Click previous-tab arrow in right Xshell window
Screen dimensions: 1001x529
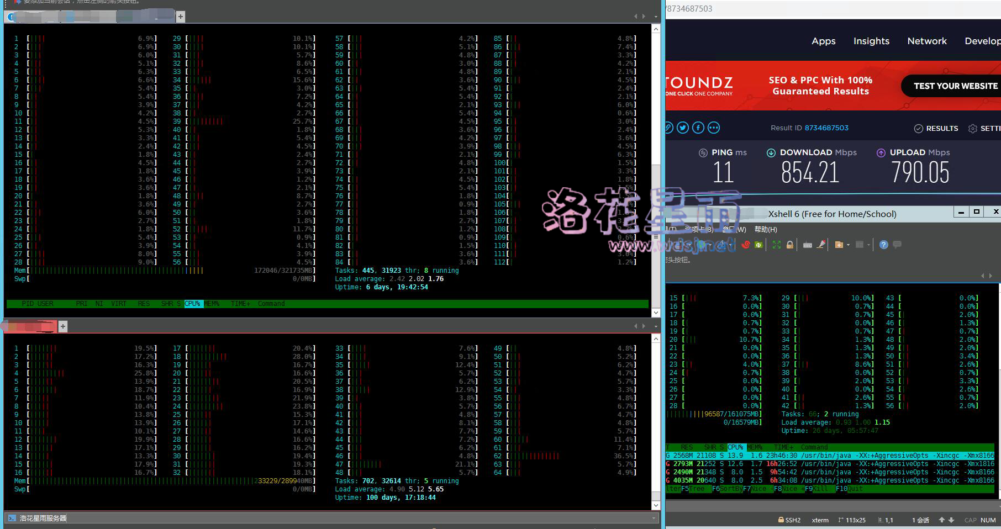983,276
